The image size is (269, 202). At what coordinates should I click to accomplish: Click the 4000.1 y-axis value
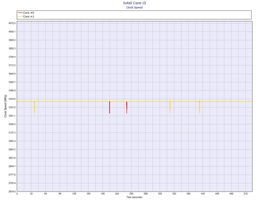click(x=12, y=32)
